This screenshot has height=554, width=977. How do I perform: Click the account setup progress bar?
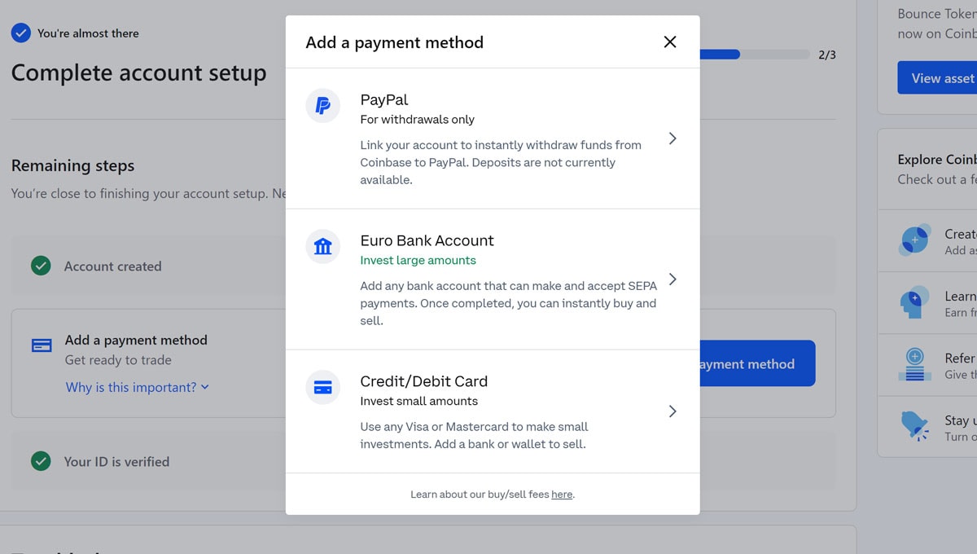pyautogui.click(x=755, y=55)
